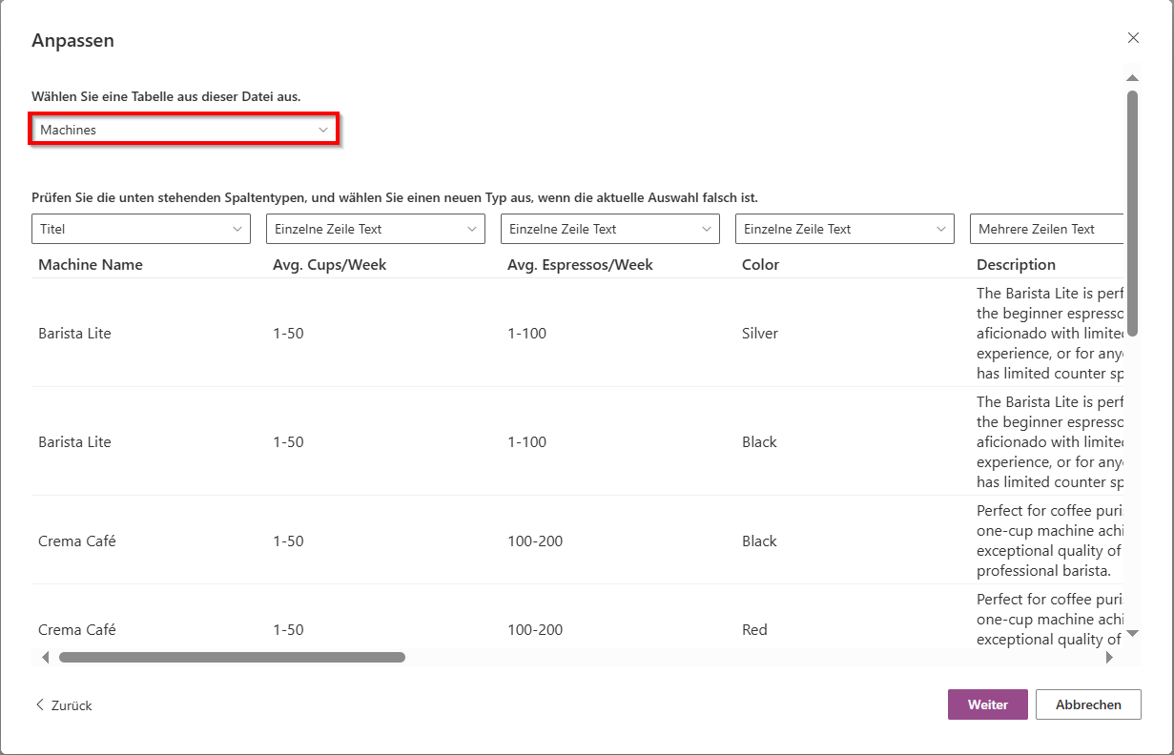Viewport: 1174px width, 755px height.
Task: Select the Red color cell
Action: click(754, 629)
